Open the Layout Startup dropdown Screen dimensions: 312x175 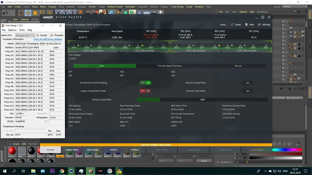tap(295, 7)
